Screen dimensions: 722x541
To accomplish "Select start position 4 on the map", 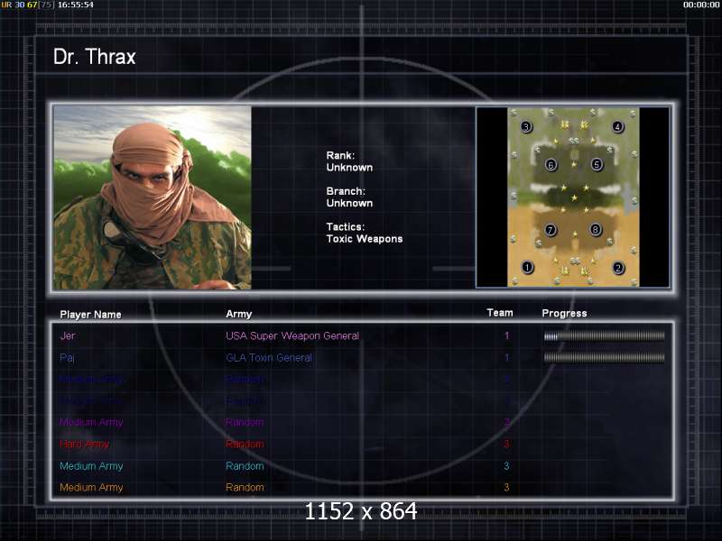I will pos(618,126).
